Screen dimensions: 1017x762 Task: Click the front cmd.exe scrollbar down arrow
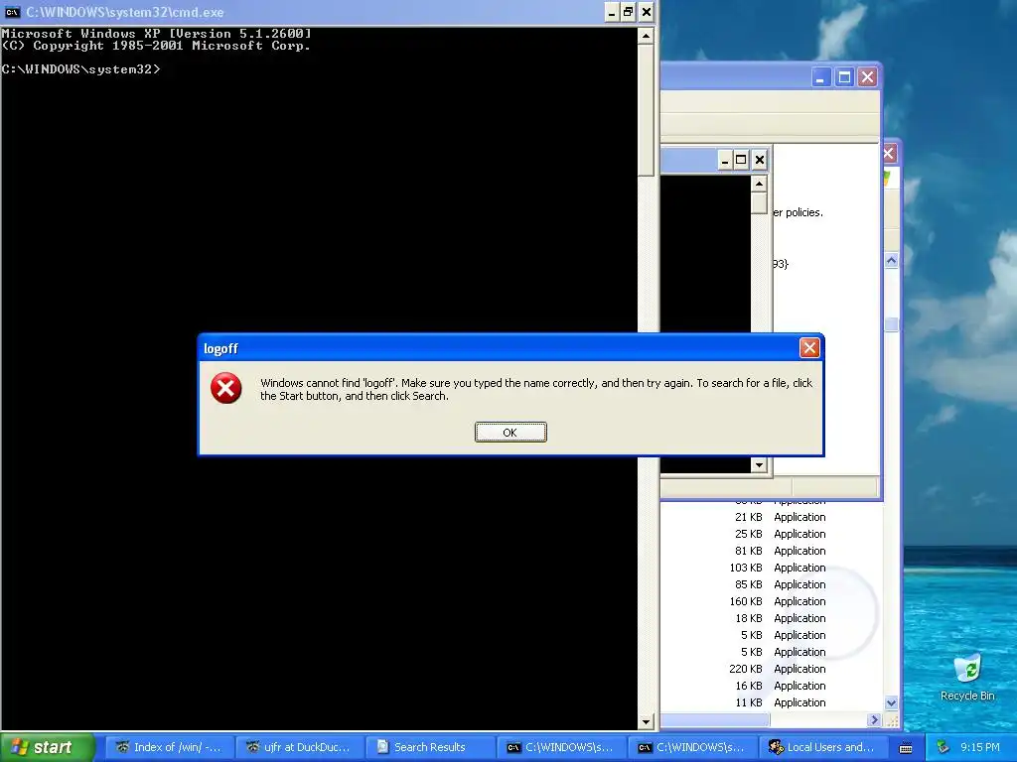coord(646,721)
